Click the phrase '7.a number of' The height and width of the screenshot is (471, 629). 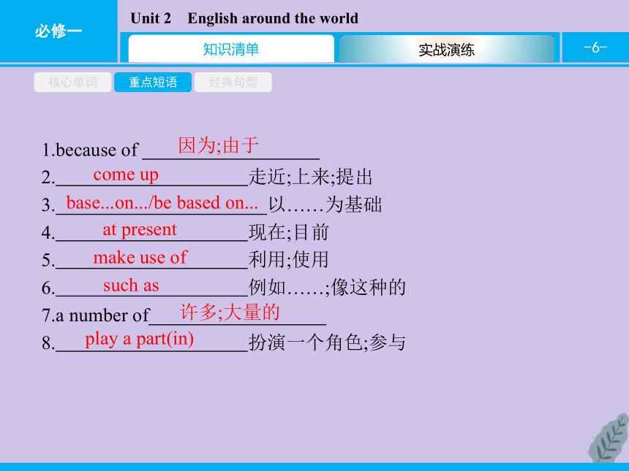[x=96, y=315]
